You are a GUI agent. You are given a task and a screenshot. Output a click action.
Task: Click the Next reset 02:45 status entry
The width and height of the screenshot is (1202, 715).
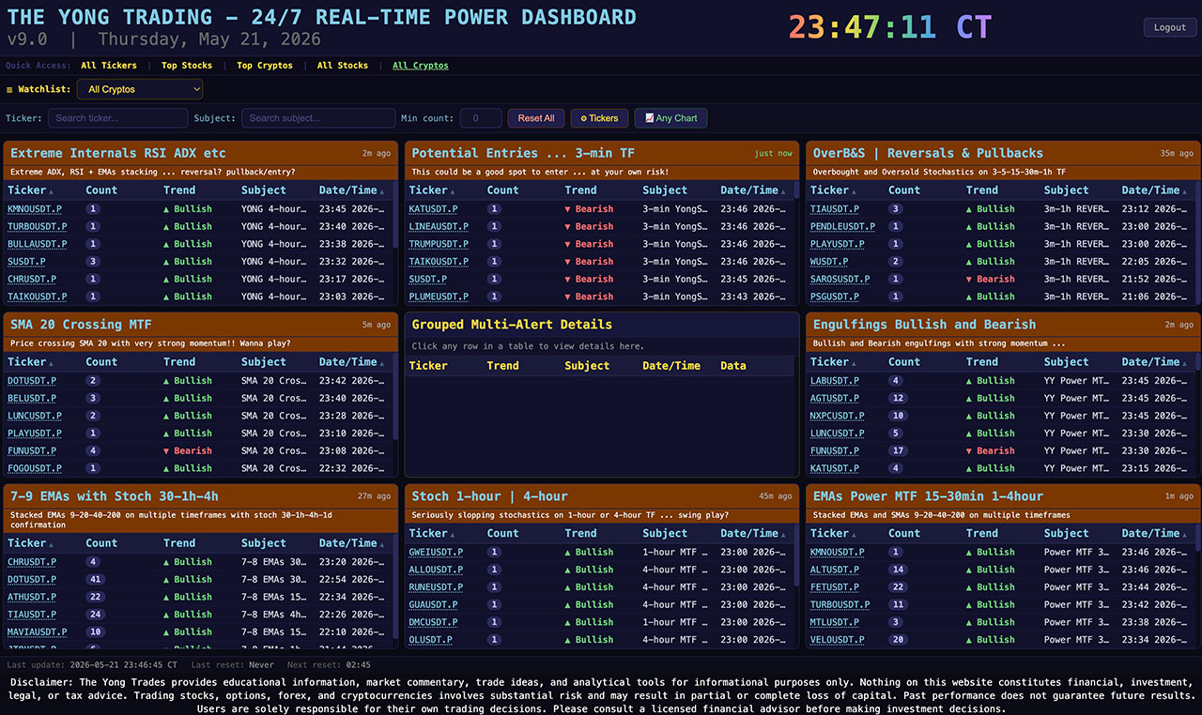(x=329, y=664)
